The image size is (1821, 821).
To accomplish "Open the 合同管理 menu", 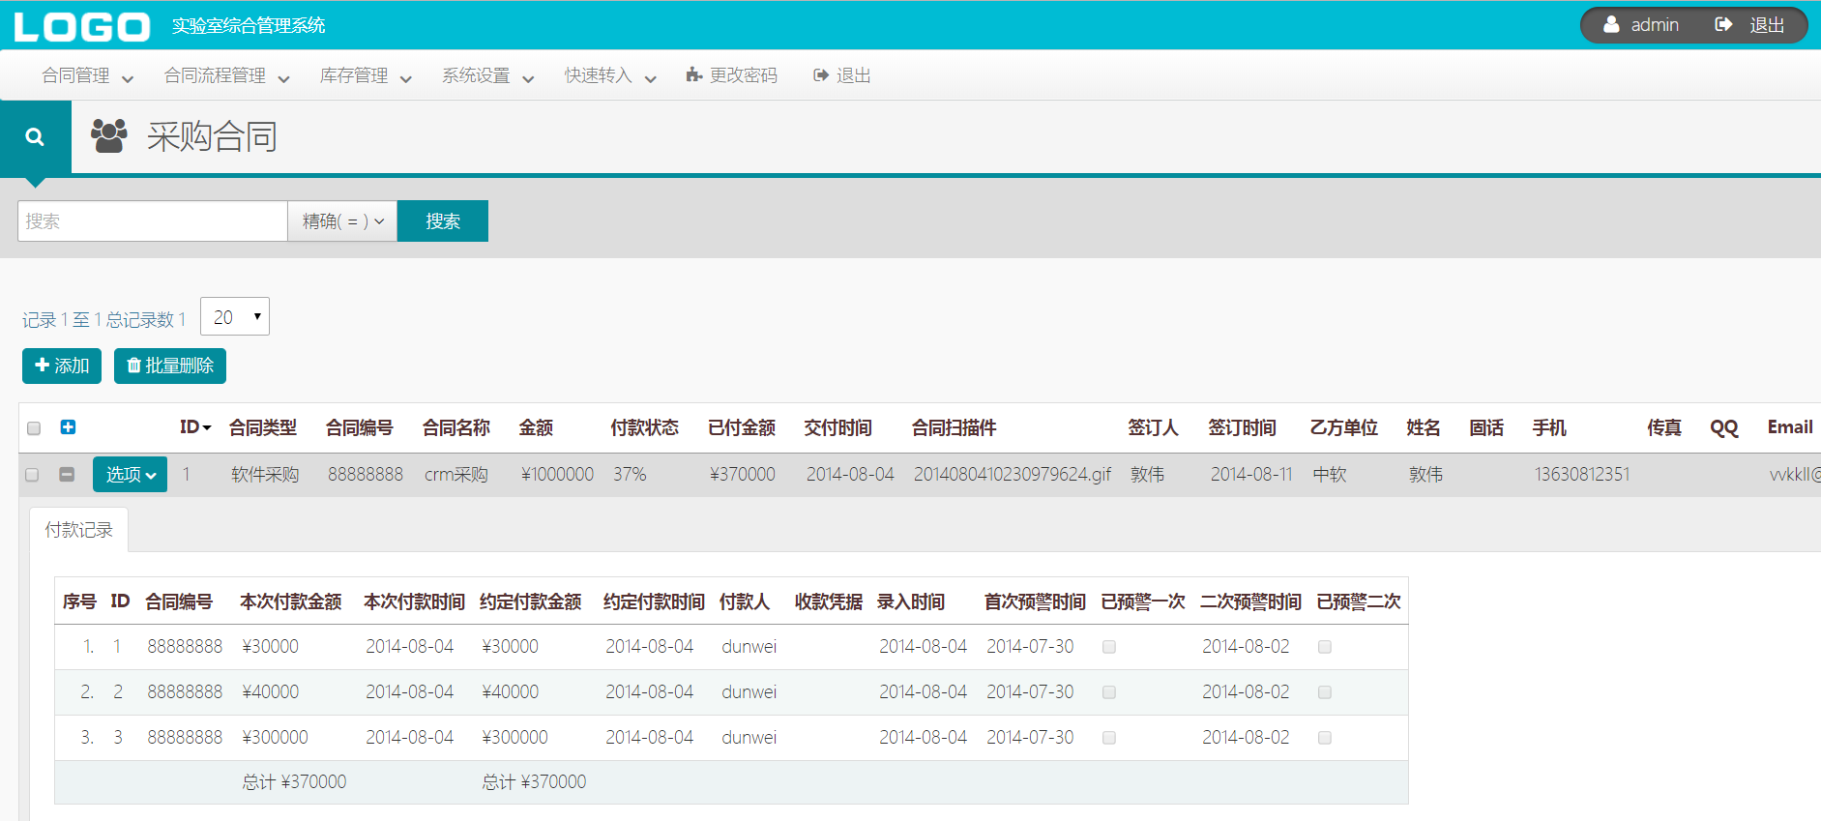I will tap(87, 76).
